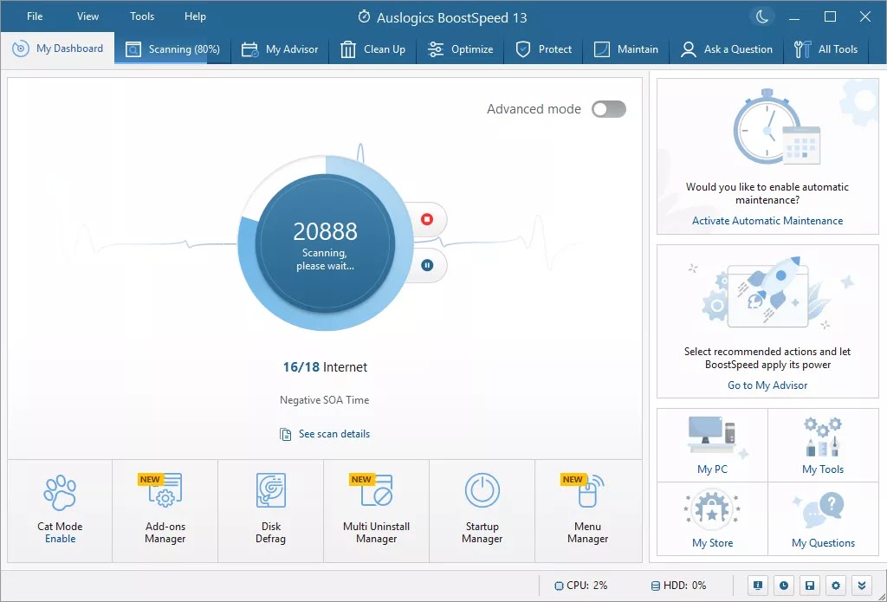
Task: Launch Disk Defrag
Action: [x=270, y=510]
